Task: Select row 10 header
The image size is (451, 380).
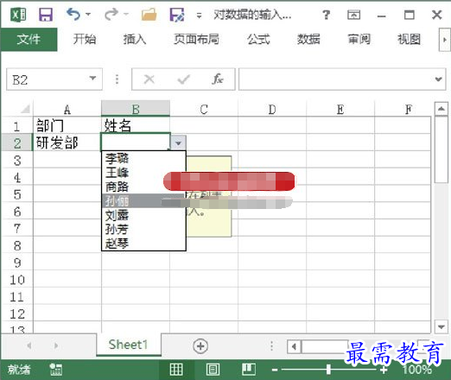Action: [x=17, y=280]
